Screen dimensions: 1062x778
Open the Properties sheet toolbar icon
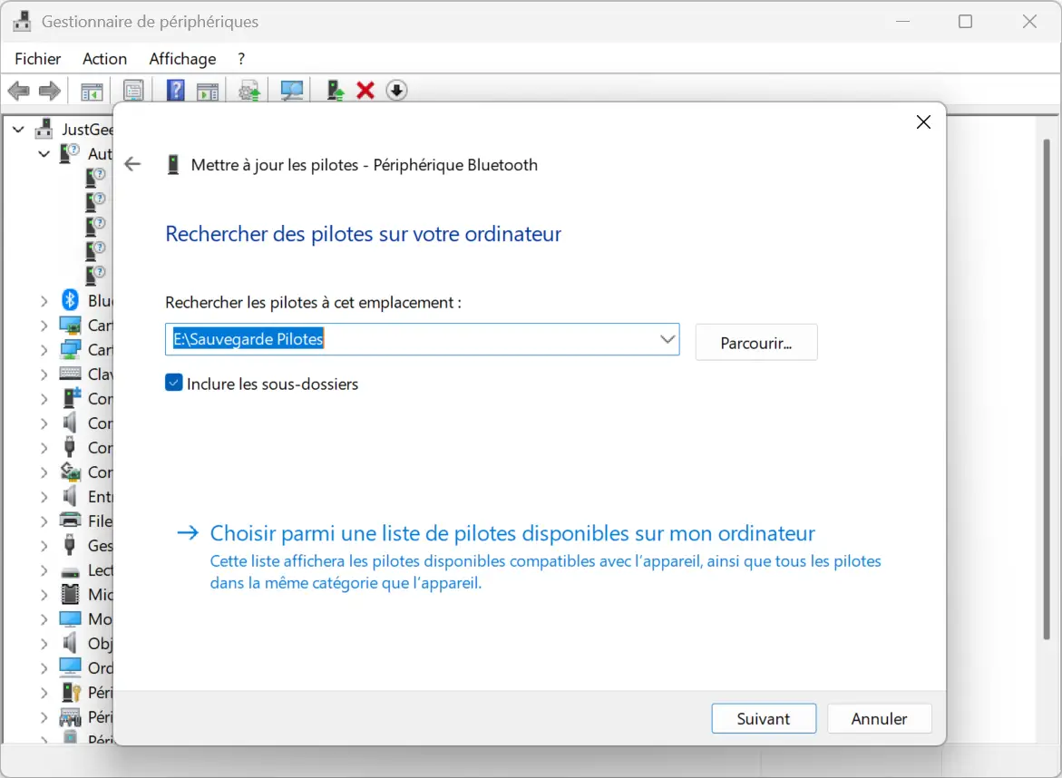133,91
